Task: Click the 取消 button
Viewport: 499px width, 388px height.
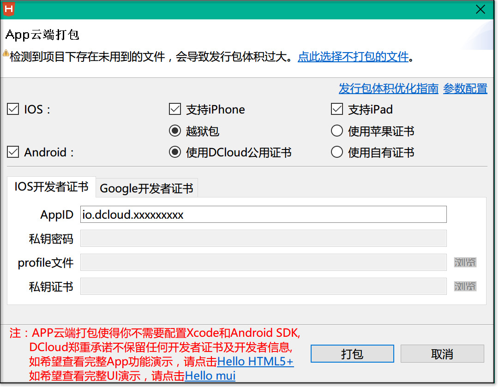Action: (442, 354)
